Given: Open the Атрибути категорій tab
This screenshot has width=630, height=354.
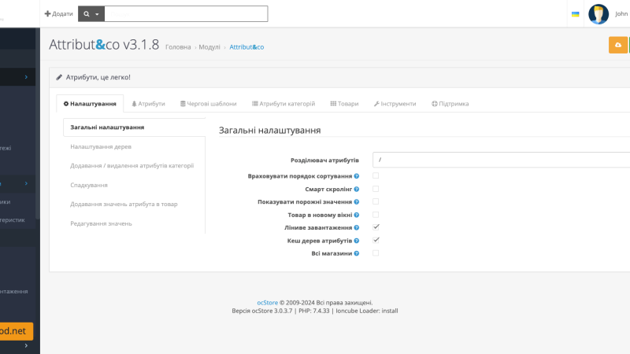Looking at the screenshot, I should (283, 104).
